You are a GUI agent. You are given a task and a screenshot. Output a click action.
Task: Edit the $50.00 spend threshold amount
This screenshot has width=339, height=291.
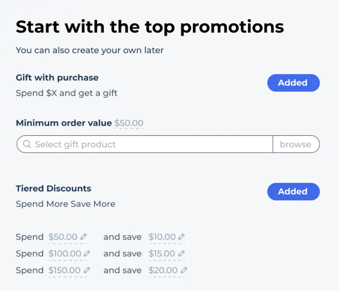[x=63, y=237]
